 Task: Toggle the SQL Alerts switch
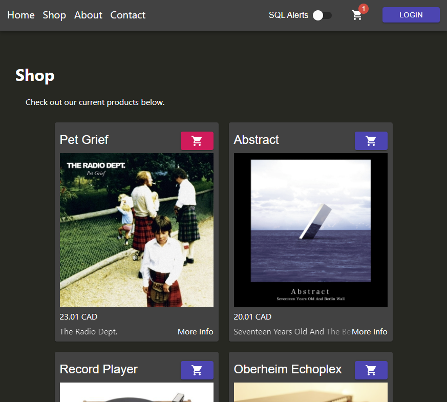322,15
